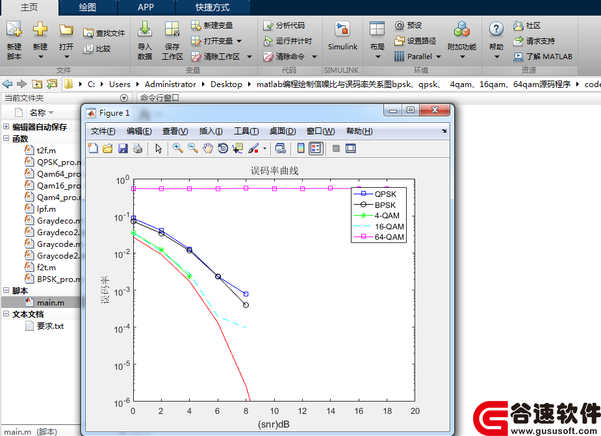Toggle the Edit Plot arrow tool
This screenshot has width=601, height=436.
tap(159, 148)
